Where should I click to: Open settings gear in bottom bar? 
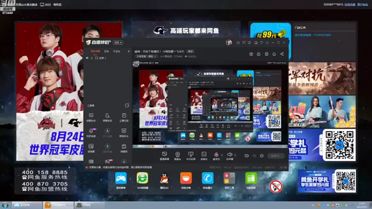262,156
